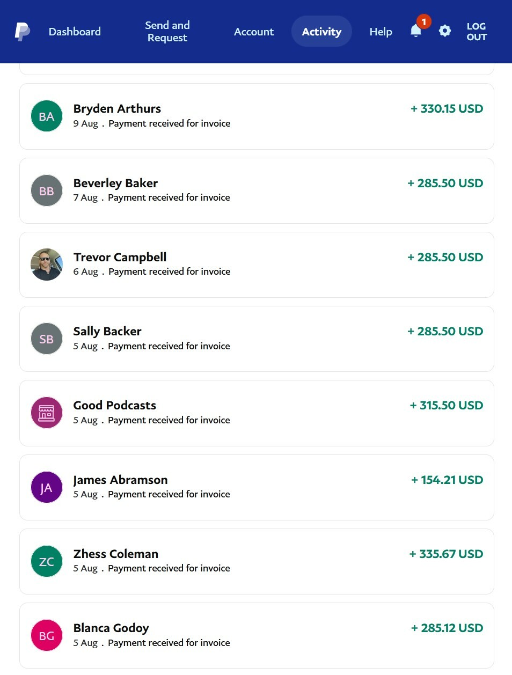Click Trevor Campbell profile photo
The image size is (512, 675).
pos(47,265)
